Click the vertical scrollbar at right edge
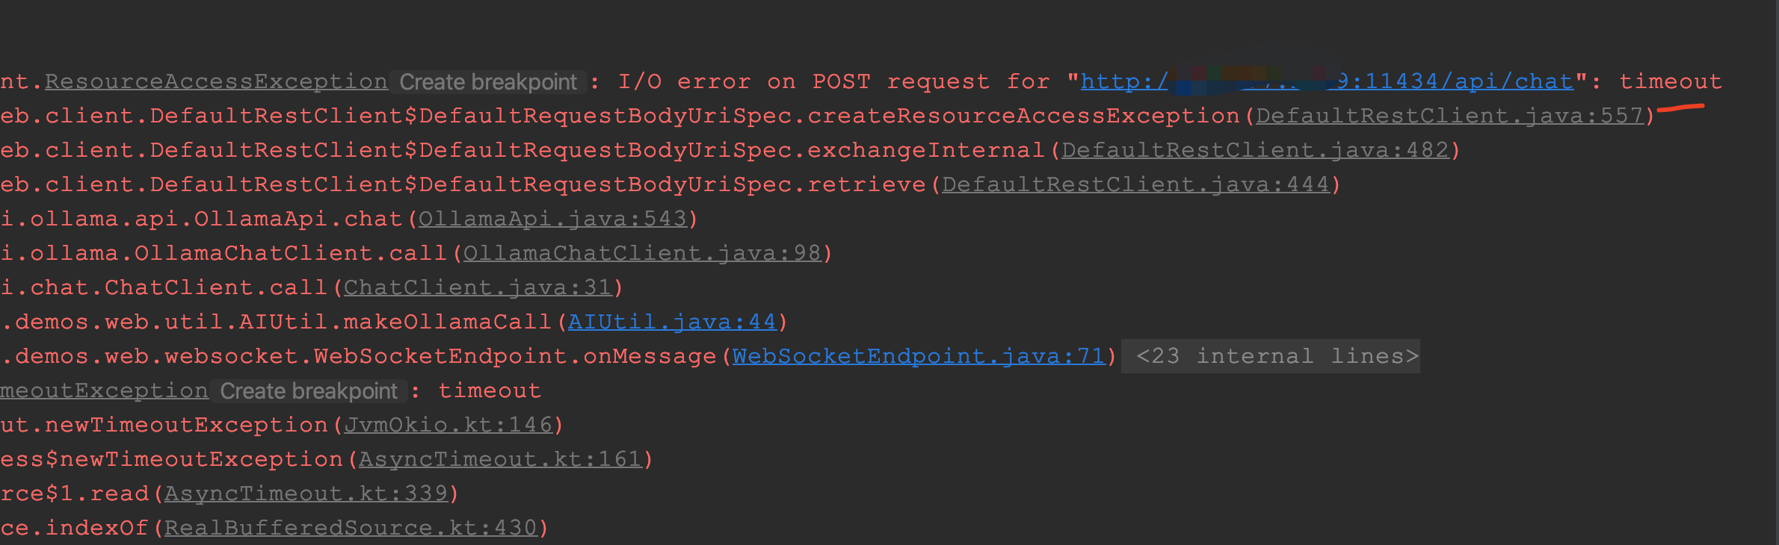The height and width of the screenshot is (545, 1779). point(1775,272)
